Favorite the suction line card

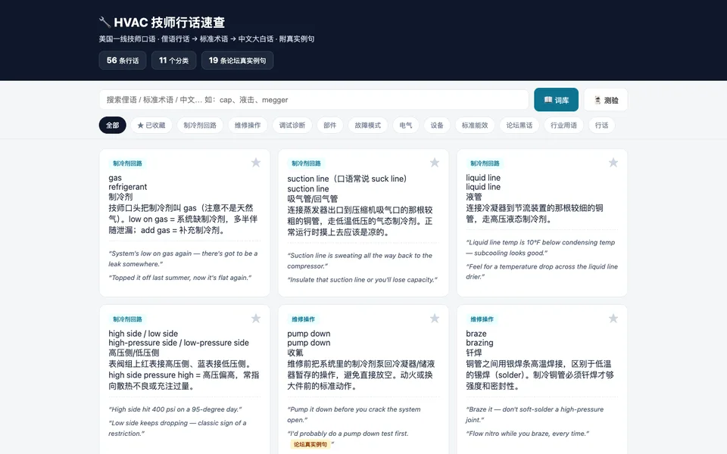[435, 163]
